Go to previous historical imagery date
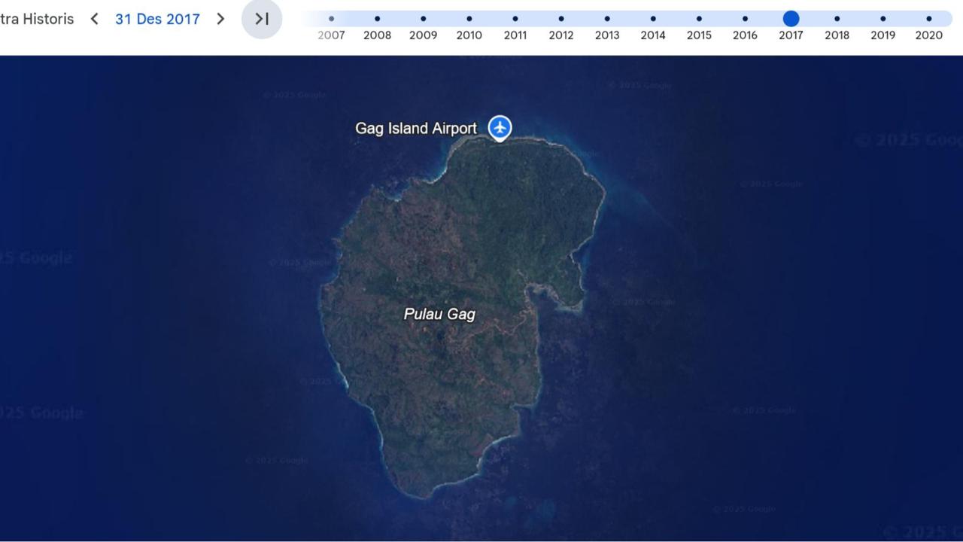The width and height of the screenshot is (963, 542). [94, 19]
